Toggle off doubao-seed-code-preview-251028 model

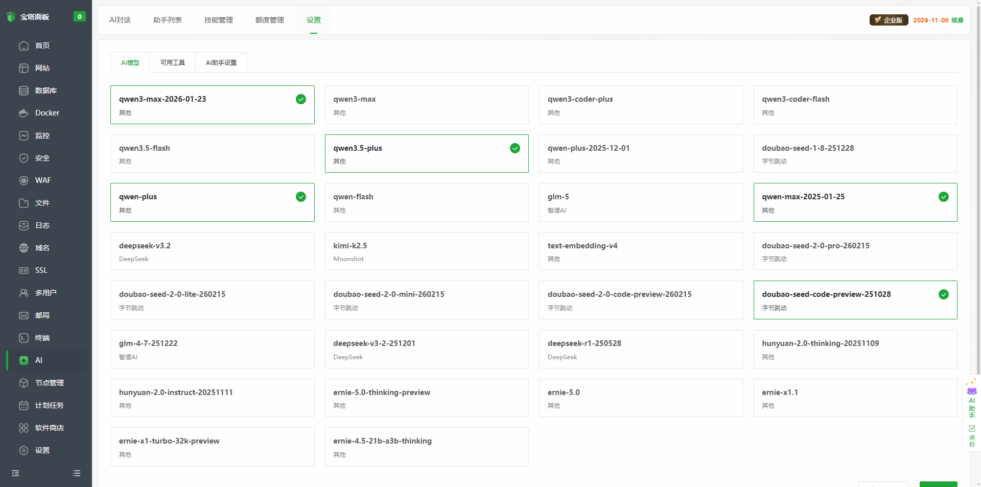pos(943,294)
